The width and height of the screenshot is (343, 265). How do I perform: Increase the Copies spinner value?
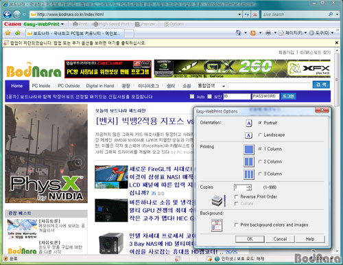[x=249, y=186]
